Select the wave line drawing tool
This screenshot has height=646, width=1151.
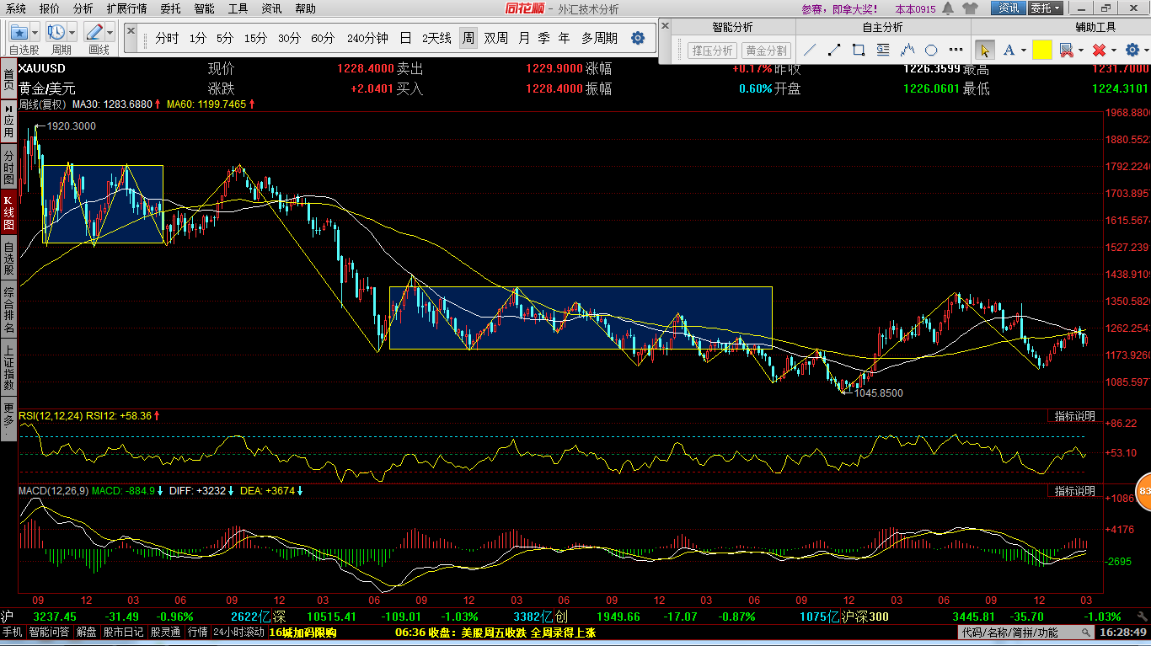point(907,50)
